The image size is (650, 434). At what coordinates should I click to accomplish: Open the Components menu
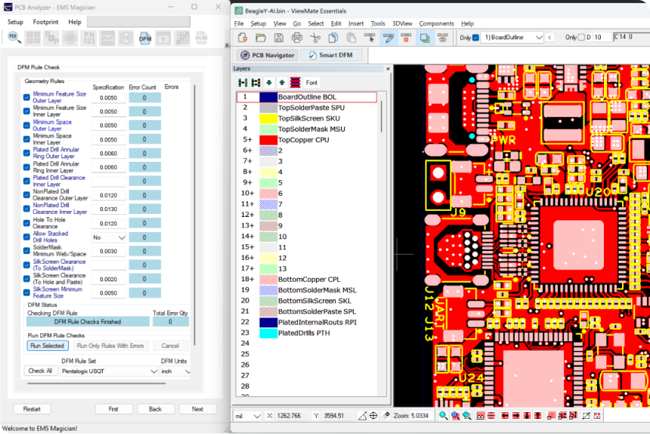[436, 23]
